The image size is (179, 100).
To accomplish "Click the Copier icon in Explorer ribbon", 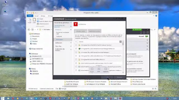I will [x=30, y=20].
